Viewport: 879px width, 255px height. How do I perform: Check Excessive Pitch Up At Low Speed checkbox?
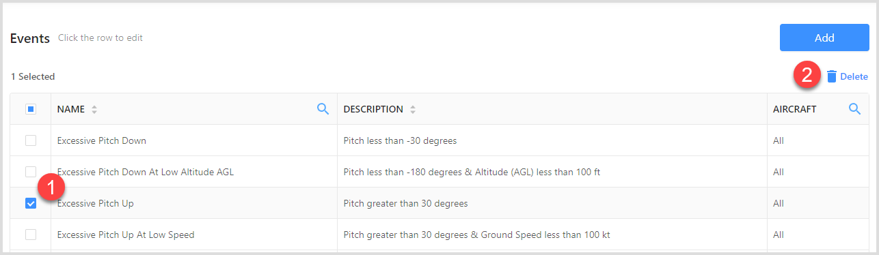click(x=31, y=235)
